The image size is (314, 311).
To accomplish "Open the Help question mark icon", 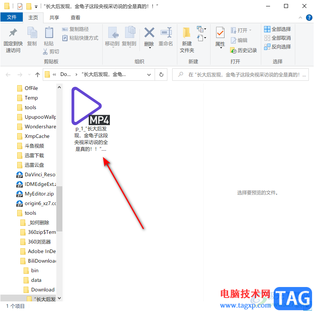I will (309, 18).
